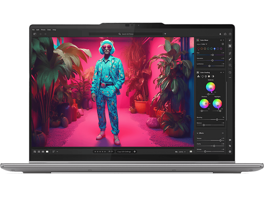Open the 100% zoom dropdown
The width and height of the screenshot is (264, 197).
182,152
